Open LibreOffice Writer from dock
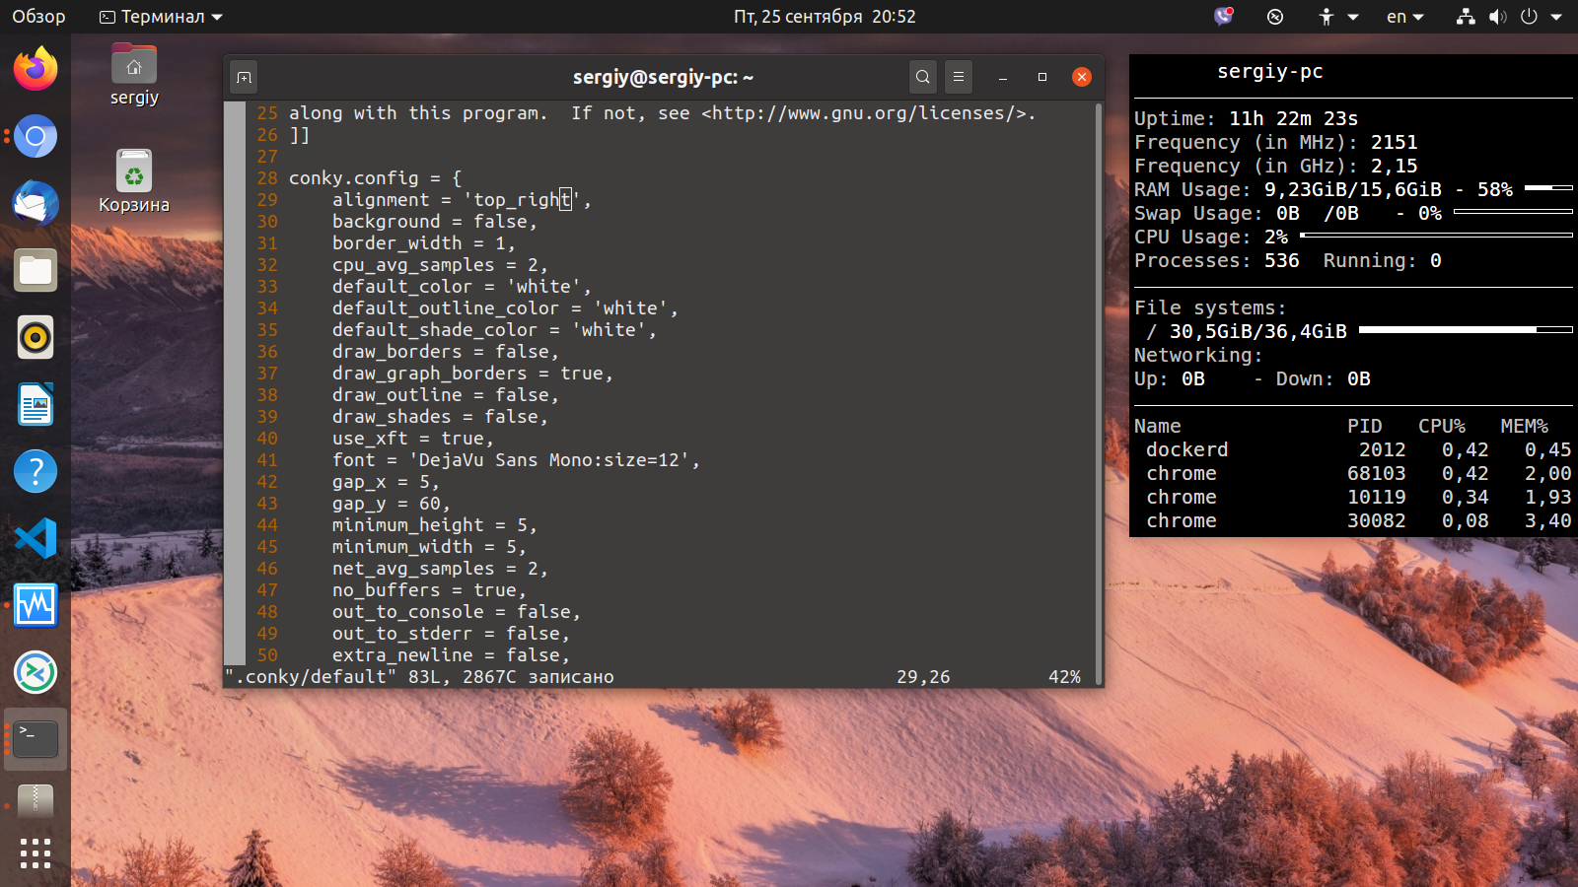1578x887 pixels. tap(36, 404)
